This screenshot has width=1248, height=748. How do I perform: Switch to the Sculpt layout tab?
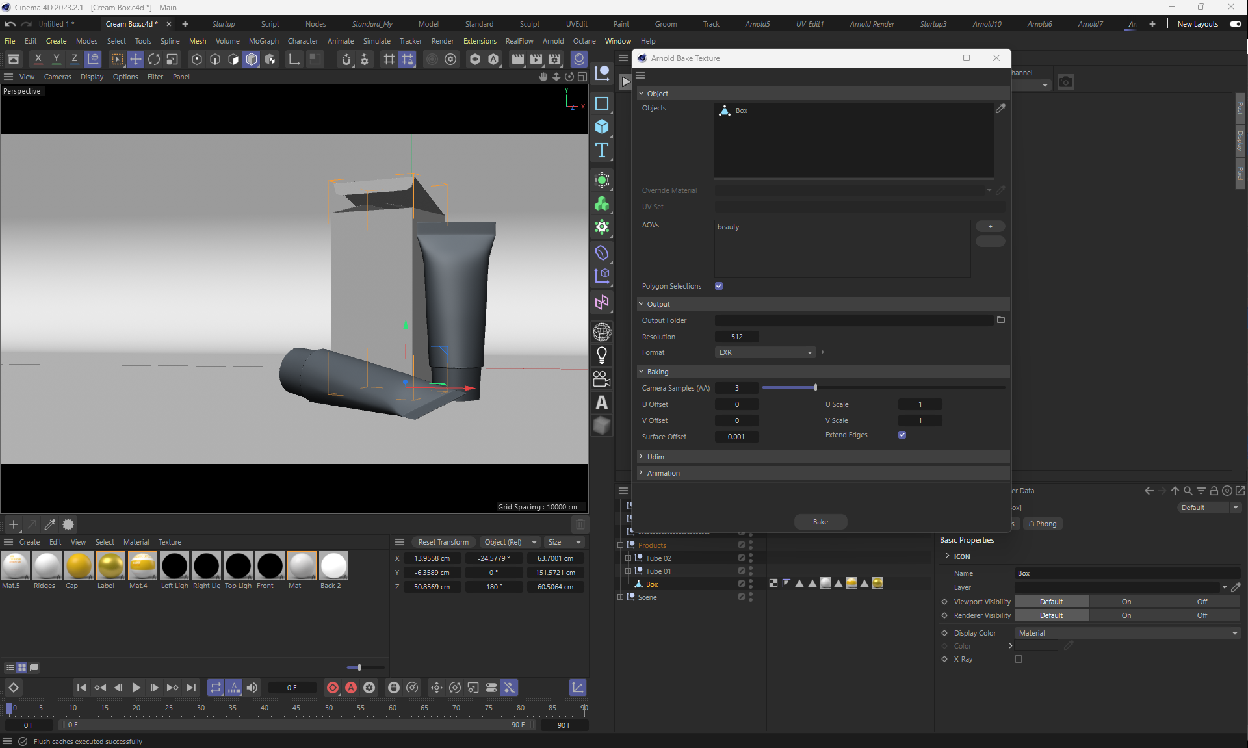(529, 24)
